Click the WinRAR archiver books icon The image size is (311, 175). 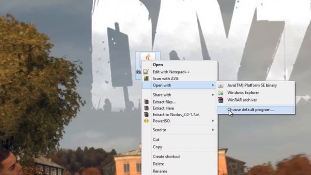(x=221, y=100)
